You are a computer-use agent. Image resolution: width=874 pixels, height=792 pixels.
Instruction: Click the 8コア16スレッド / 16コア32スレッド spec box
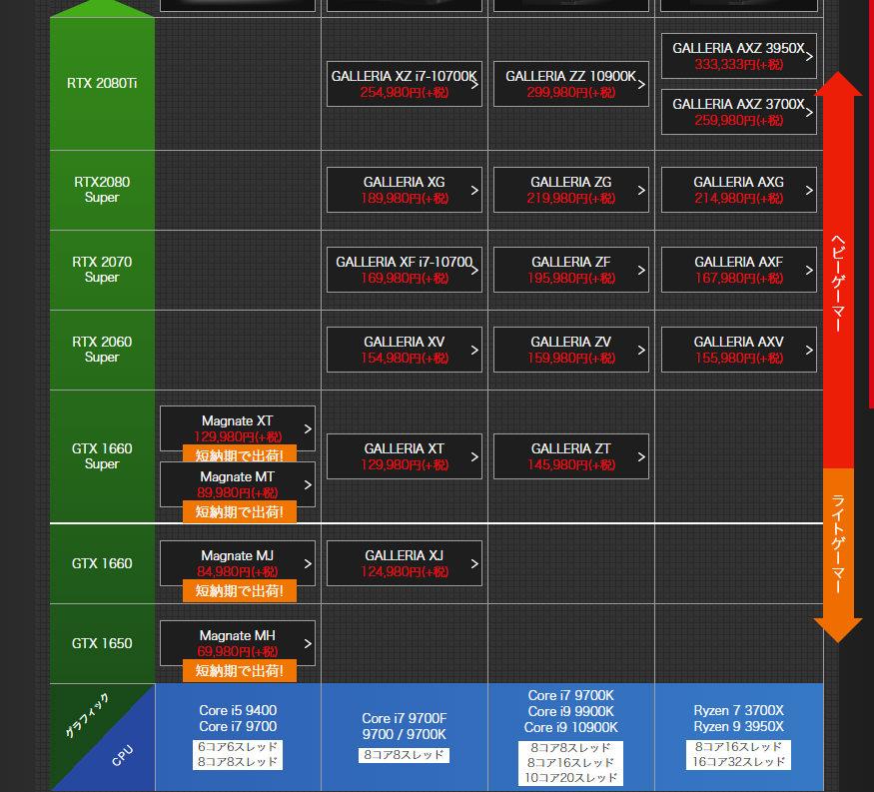tap(738, 755)
